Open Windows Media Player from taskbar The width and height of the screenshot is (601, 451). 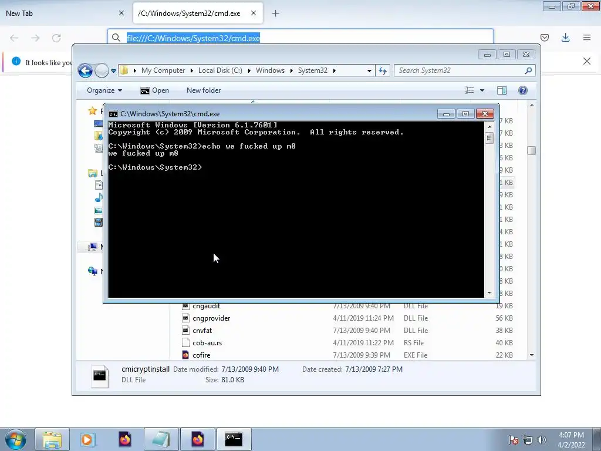[87, 439]
